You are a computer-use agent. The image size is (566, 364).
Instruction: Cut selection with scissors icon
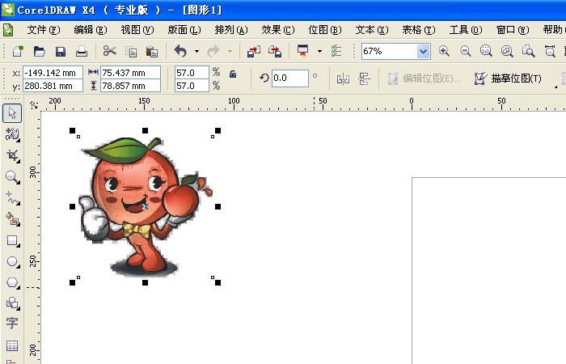110,51
